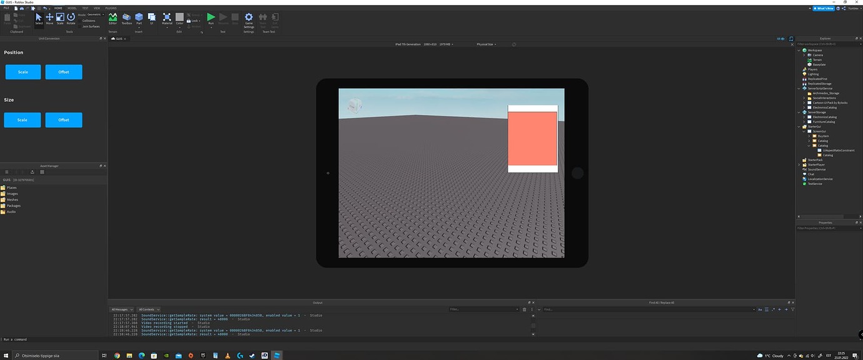Click the Size Offset button

click(64, 120)
